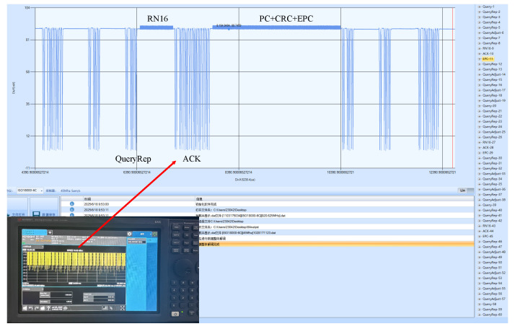Select the orange highlighted log message row

pos(336,244)
